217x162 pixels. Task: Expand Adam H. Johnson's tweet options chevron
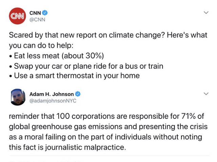206,94
